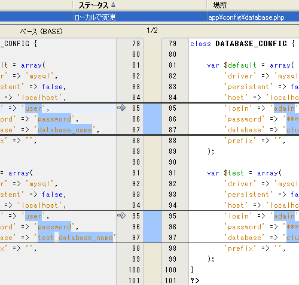Click 'login' on right pane line 95
Viewport: 299px width, 285px height.
[238, 216]
